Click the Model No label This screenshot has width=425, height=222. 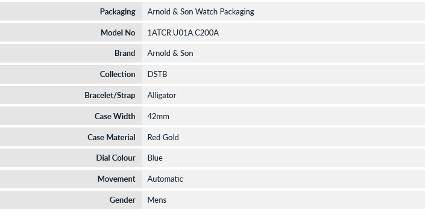click(x=118, y=32)
